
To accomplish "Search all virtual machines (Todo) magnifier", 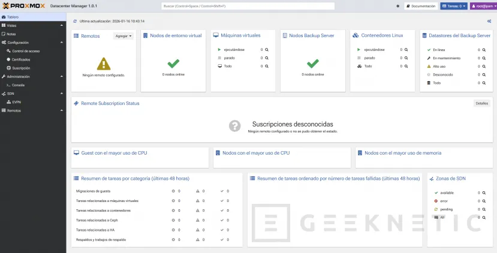I will [267, 67].
